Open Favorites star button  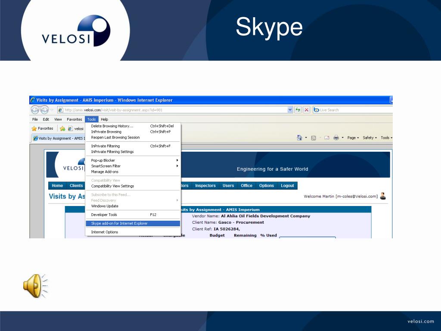click(43, 128)
